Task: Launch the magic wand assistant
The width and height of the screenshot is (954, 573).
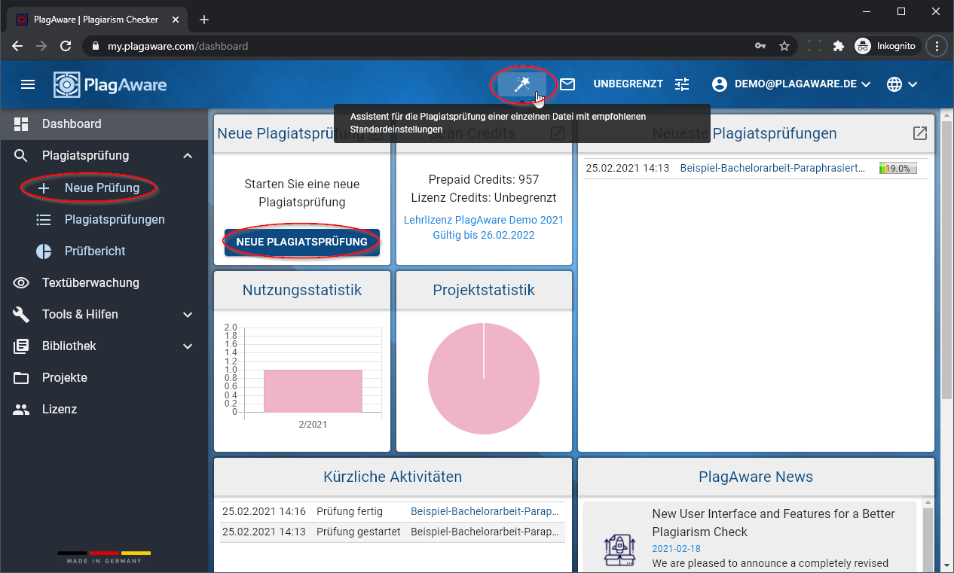Action: [x=522, y=84]
